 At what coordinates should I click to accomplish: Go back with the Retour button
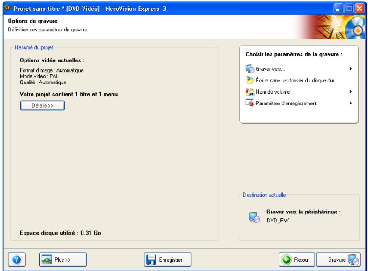pos(297,260)
